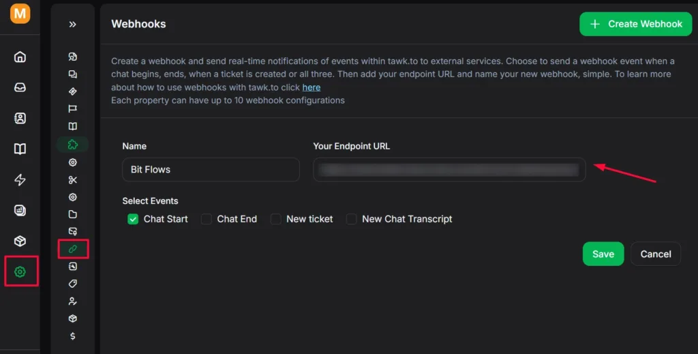
Task: Click the Webhooks page heading
Action: point(138,24)
